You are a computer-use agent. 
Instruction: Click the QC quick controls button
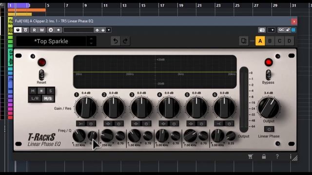point(281,30)
